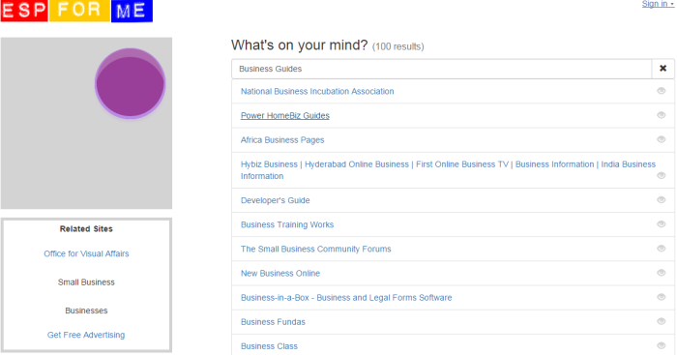Open the Power HomeBiz Guides link
This screenshot has width=677, height=355.
tap(285, 116)
